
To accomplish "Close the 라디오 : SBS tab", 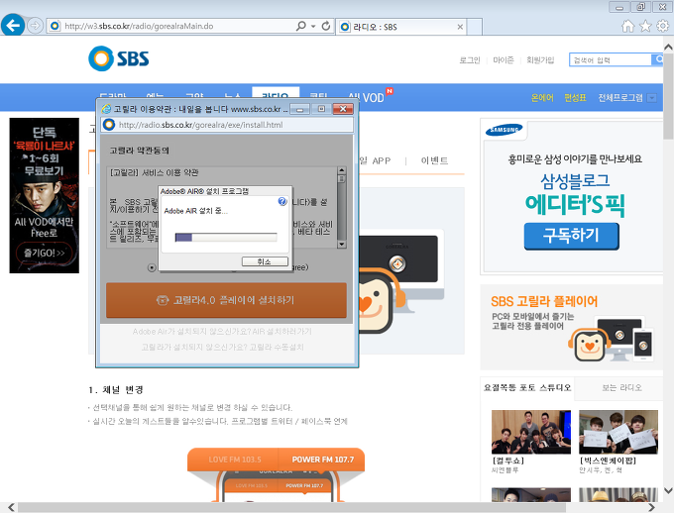I will (460, 27).
